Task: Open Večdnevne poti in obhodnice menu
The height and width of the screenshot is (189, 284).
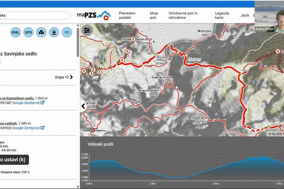Action: click(x=183, y=15)
